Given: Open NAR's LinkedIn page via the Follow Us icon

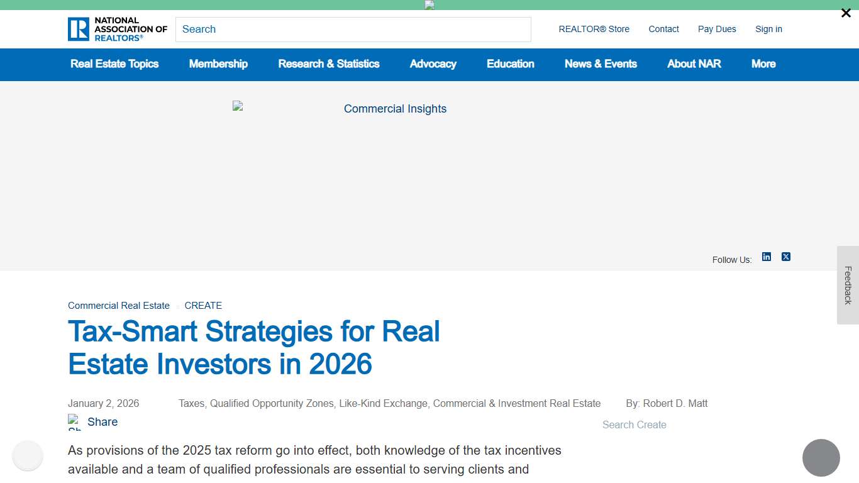Looking at the screenshot, I should point(767,257).
